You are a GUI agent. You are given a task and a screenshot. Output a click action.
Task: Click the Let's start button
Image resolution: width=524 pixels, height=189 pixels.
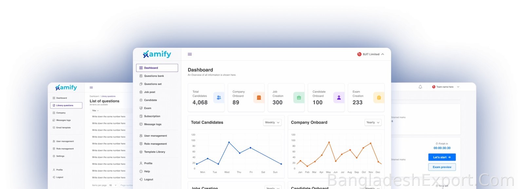[x=442, y=157]
